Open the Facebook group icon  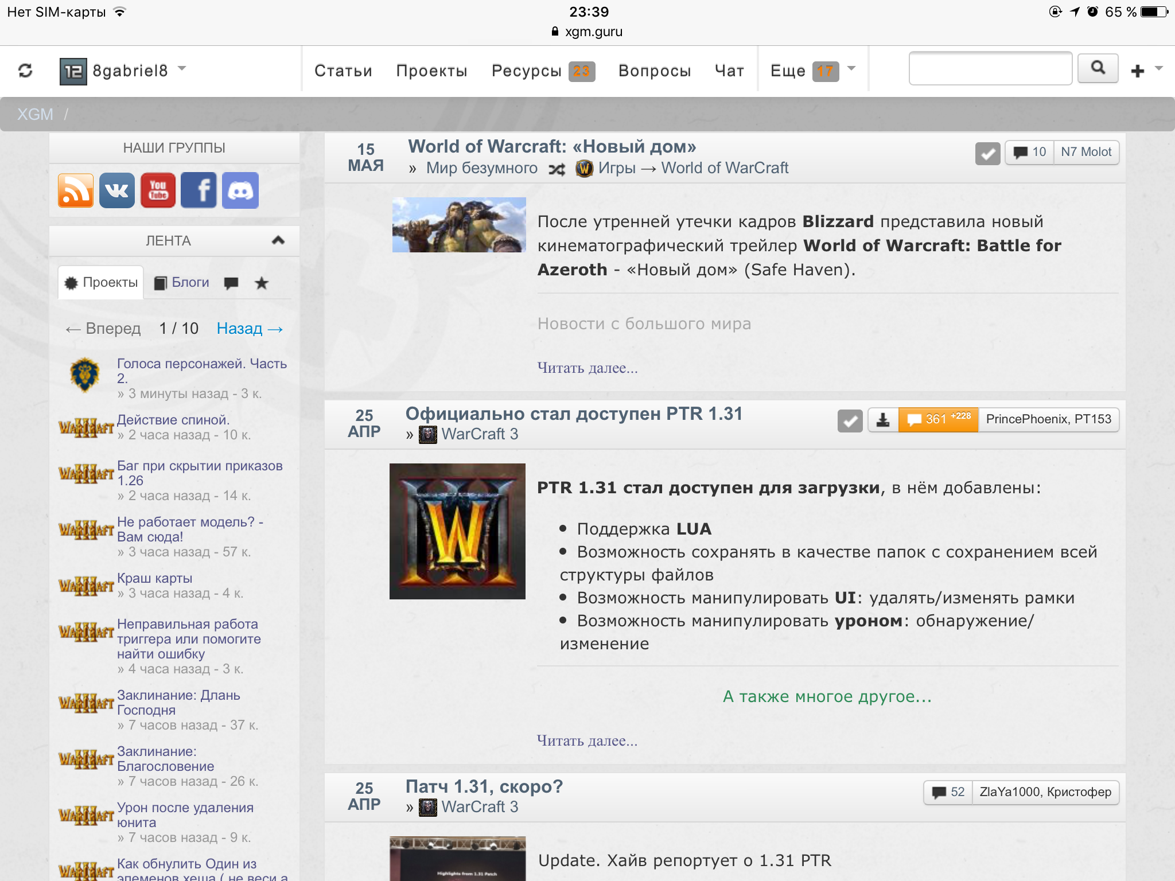(x=199, y=190)
